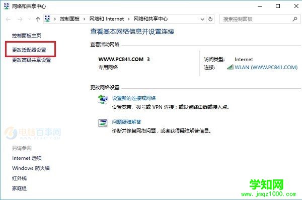Open 红外线 link
The width and height of the screenshot is (302, 200).
click(19, 178)
